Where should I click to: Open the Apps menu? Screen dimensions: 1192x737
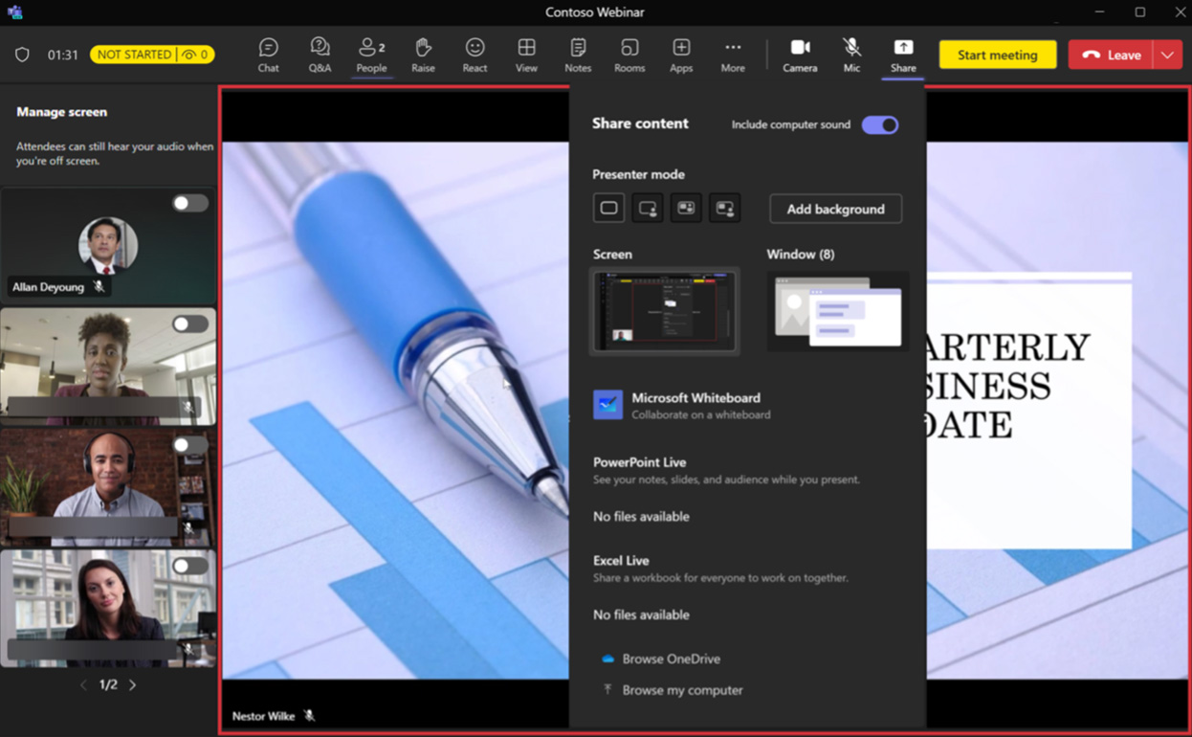tap(681, 55)
